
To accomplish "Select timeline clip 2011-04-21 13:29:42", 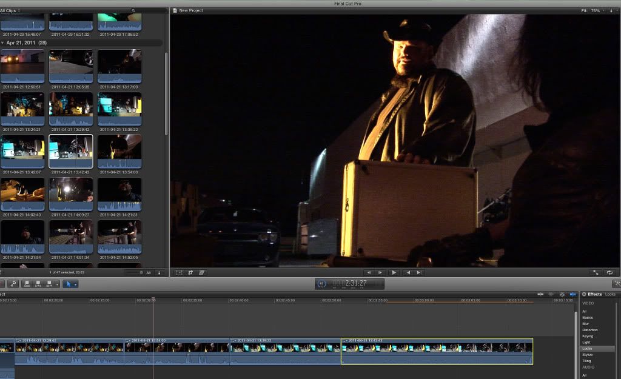I will (69, 351).
